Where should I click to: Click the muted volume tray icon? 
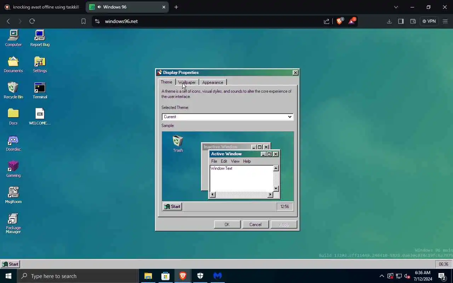click(407, 276)
